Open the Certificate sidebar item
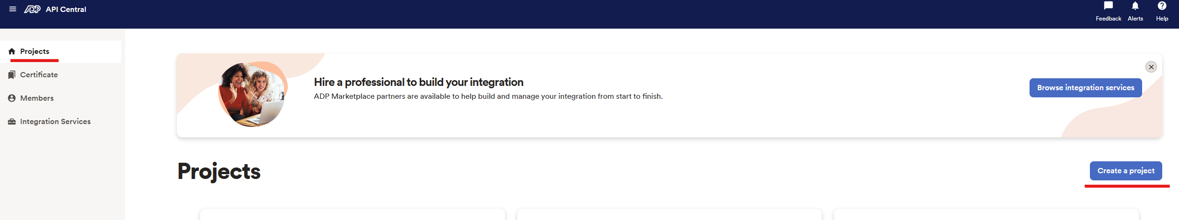The image size is (1179, 220). click(60, 75)
